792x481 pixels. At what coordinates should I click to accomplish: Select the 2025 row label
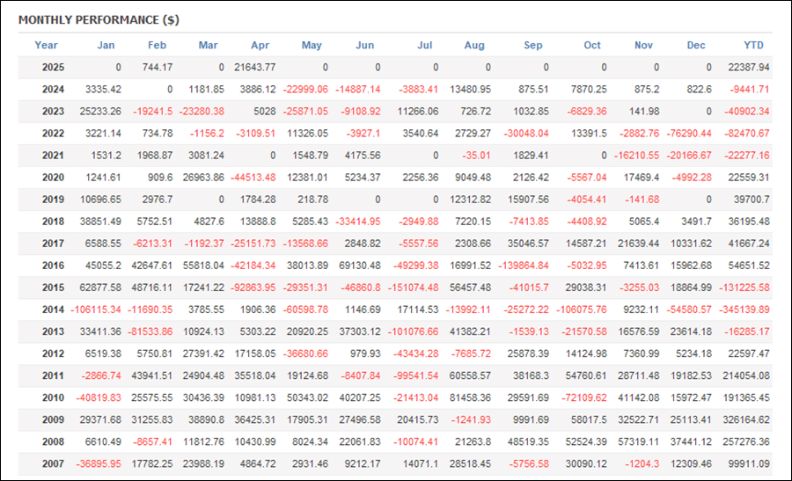[x=53, y=67]
